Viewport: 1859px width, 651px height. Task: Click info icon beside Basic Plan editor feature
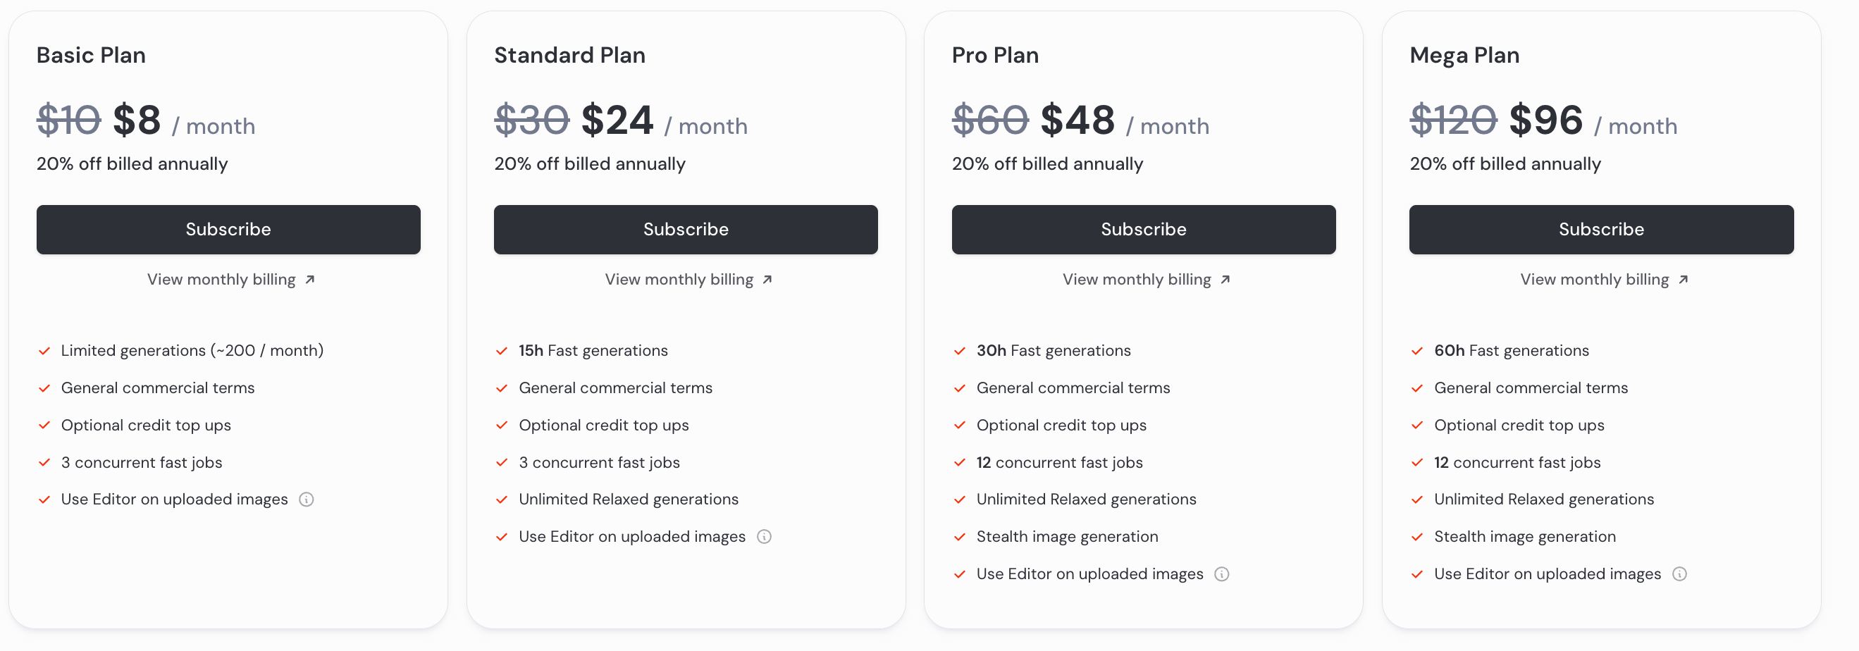point(306,500)
